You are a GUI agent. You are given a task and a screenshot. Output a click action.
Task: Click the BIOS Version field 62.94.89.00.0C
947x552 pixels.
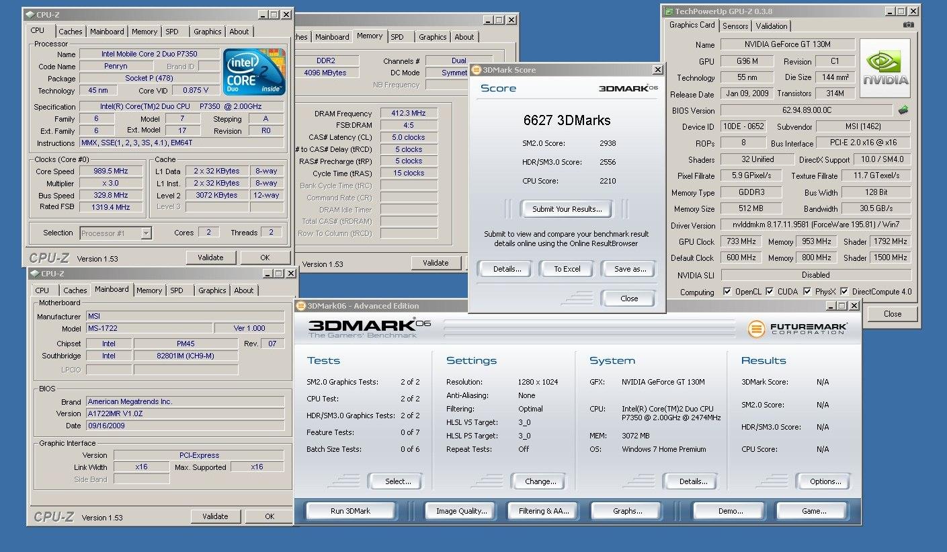(807, 110)
